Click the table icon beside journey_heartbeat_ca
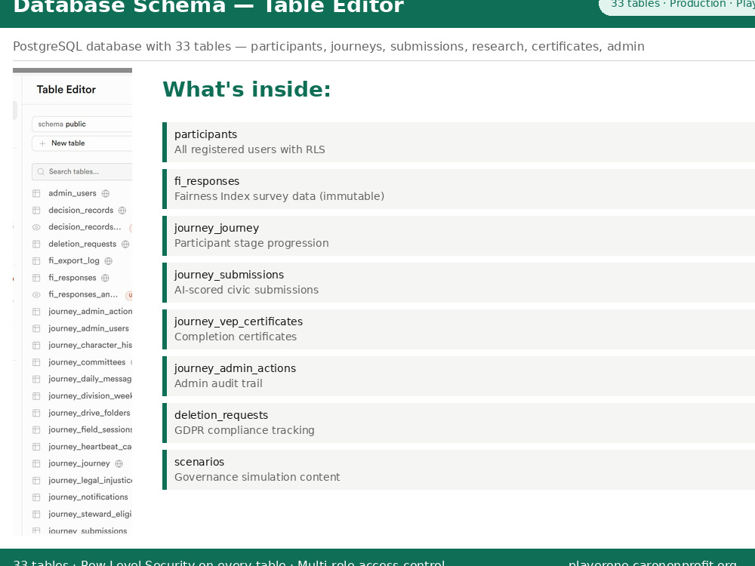 tap(36, 447)
